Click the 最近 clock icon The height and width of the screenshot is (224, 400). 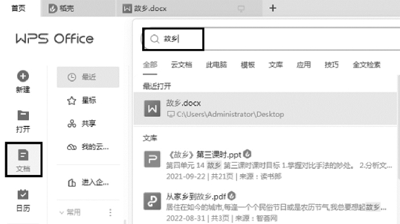72,77
